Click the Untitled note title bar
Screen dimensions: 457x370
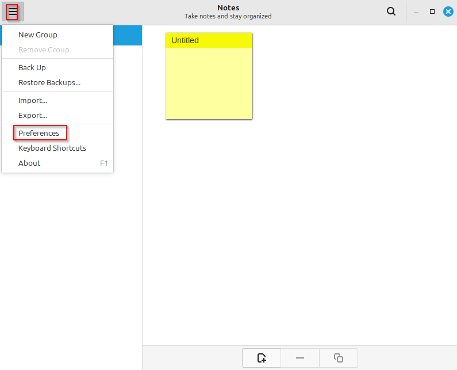tap(209, 40)
